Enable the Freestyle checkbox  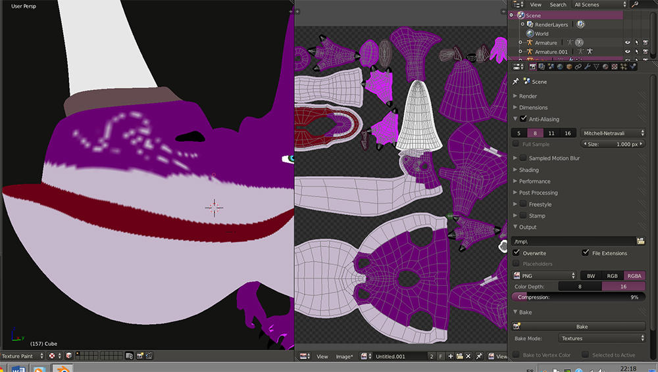523,204
